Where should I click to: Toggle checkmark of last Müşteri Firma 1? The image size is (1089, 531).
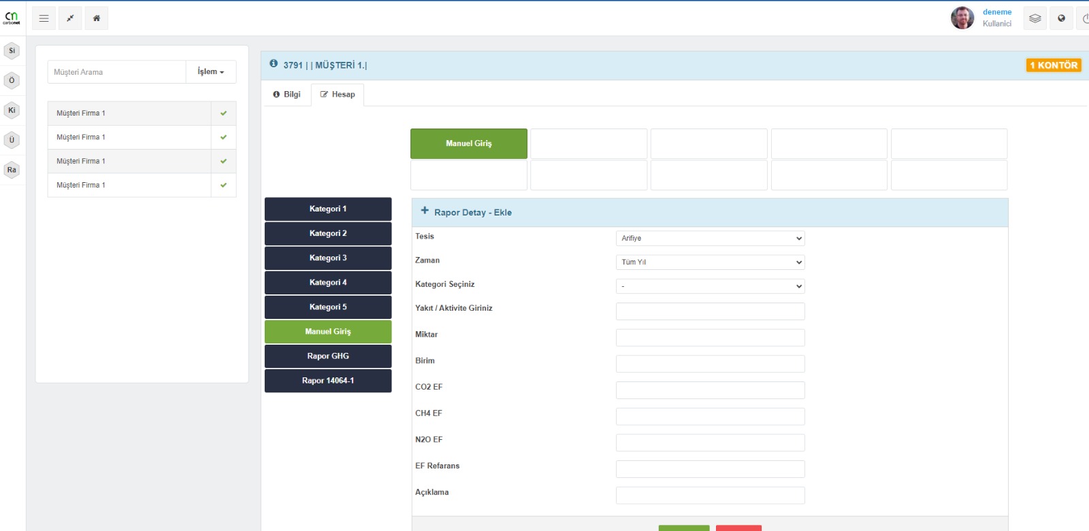(223, 185)
